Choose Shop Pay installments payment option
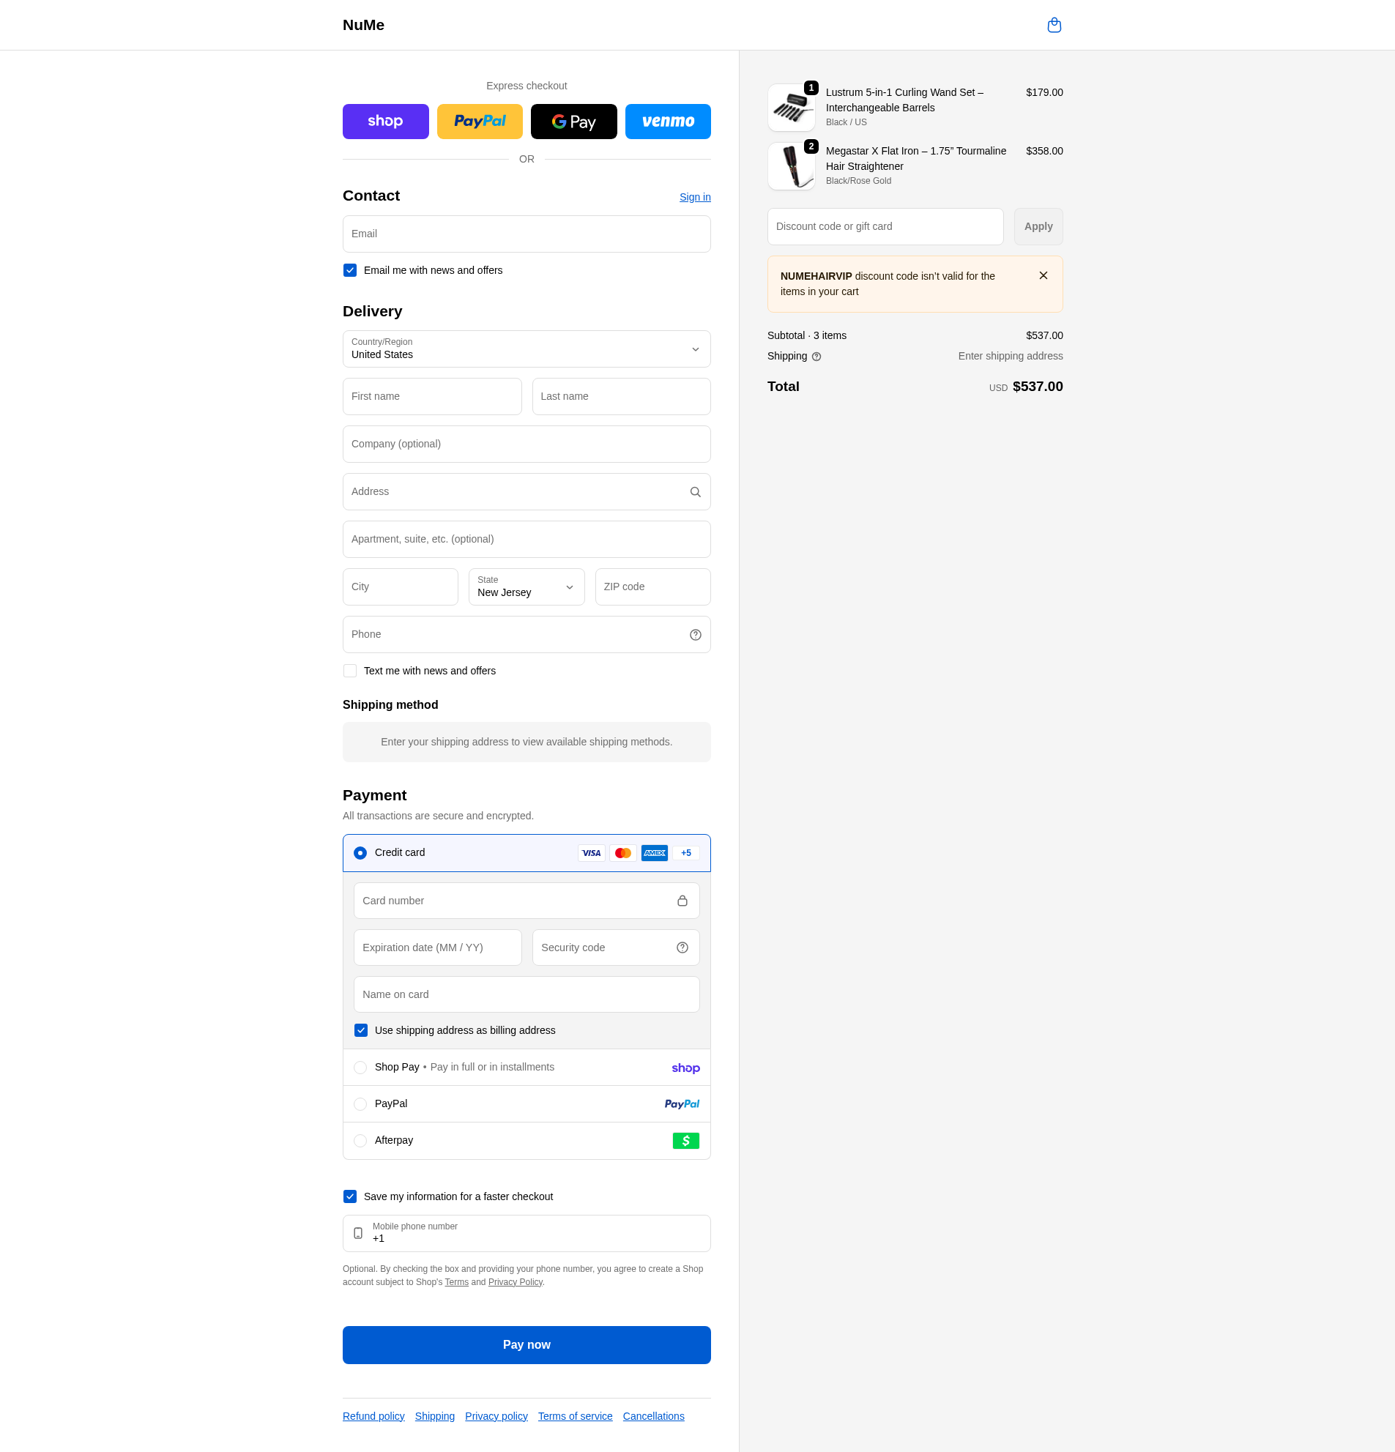 [x=360, y=1068]
